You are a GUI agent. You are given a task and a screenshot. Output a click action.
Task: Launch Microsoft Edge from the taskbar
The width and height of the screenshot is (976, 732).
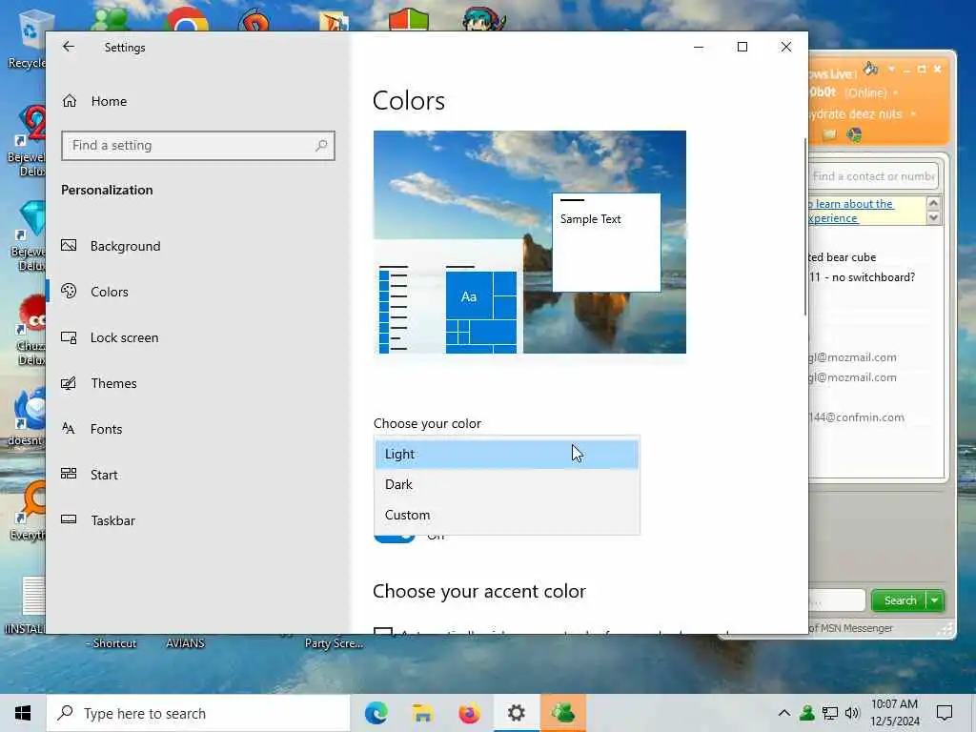click(x=376, y=713)
